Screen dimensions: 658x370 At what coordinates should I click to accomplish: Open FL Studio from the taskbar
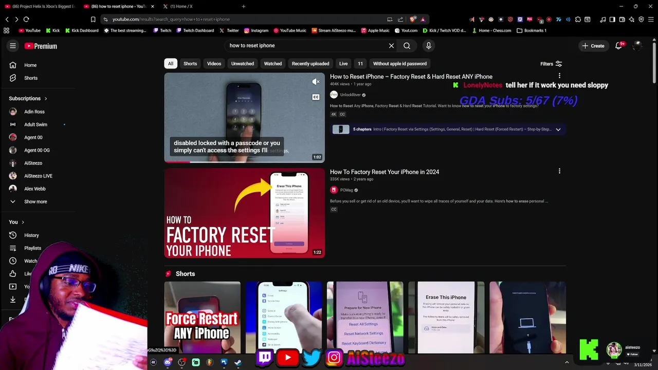(x=210, y=362)
